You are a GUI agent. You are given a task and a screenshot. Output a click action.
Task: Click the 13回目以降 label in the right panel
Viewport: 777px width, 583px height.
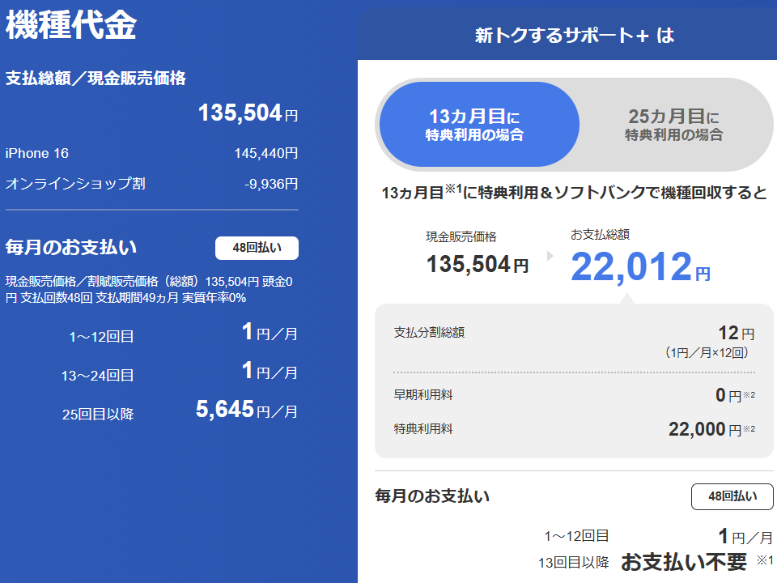tap(573, 562)
